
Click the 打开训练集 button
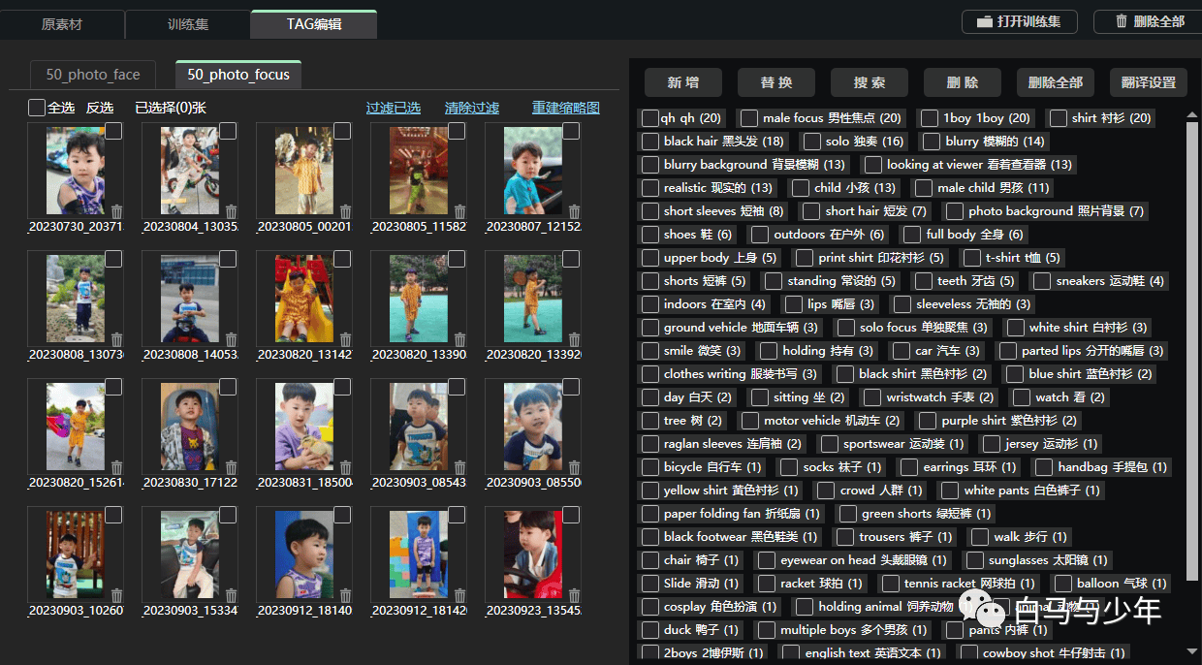[x=1019, y=21]
